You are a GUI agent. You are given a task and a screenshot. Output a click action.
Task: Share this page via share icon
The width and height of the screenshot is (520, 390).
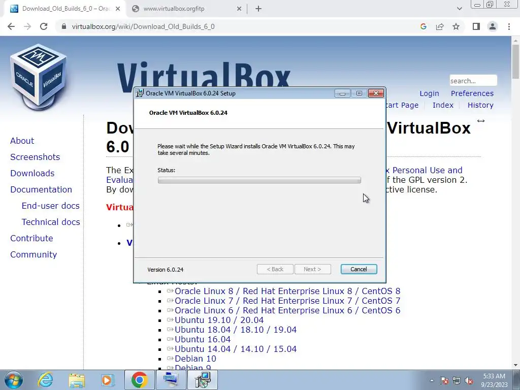coord(440,26)
